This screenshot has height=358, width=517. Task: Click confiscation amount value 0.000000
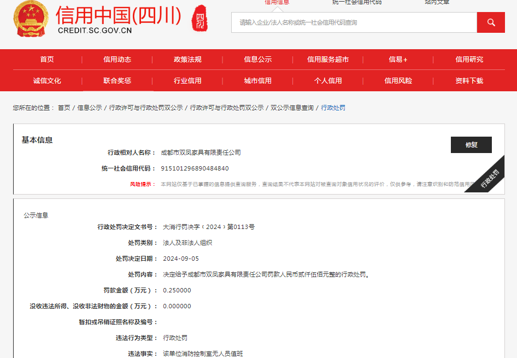click(x=177, y=306)
